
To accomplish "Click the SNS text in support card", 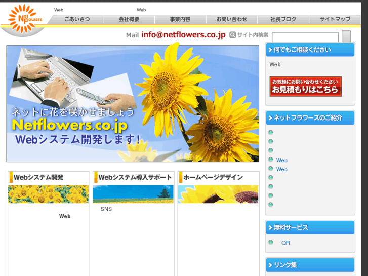I will point(106,209).
